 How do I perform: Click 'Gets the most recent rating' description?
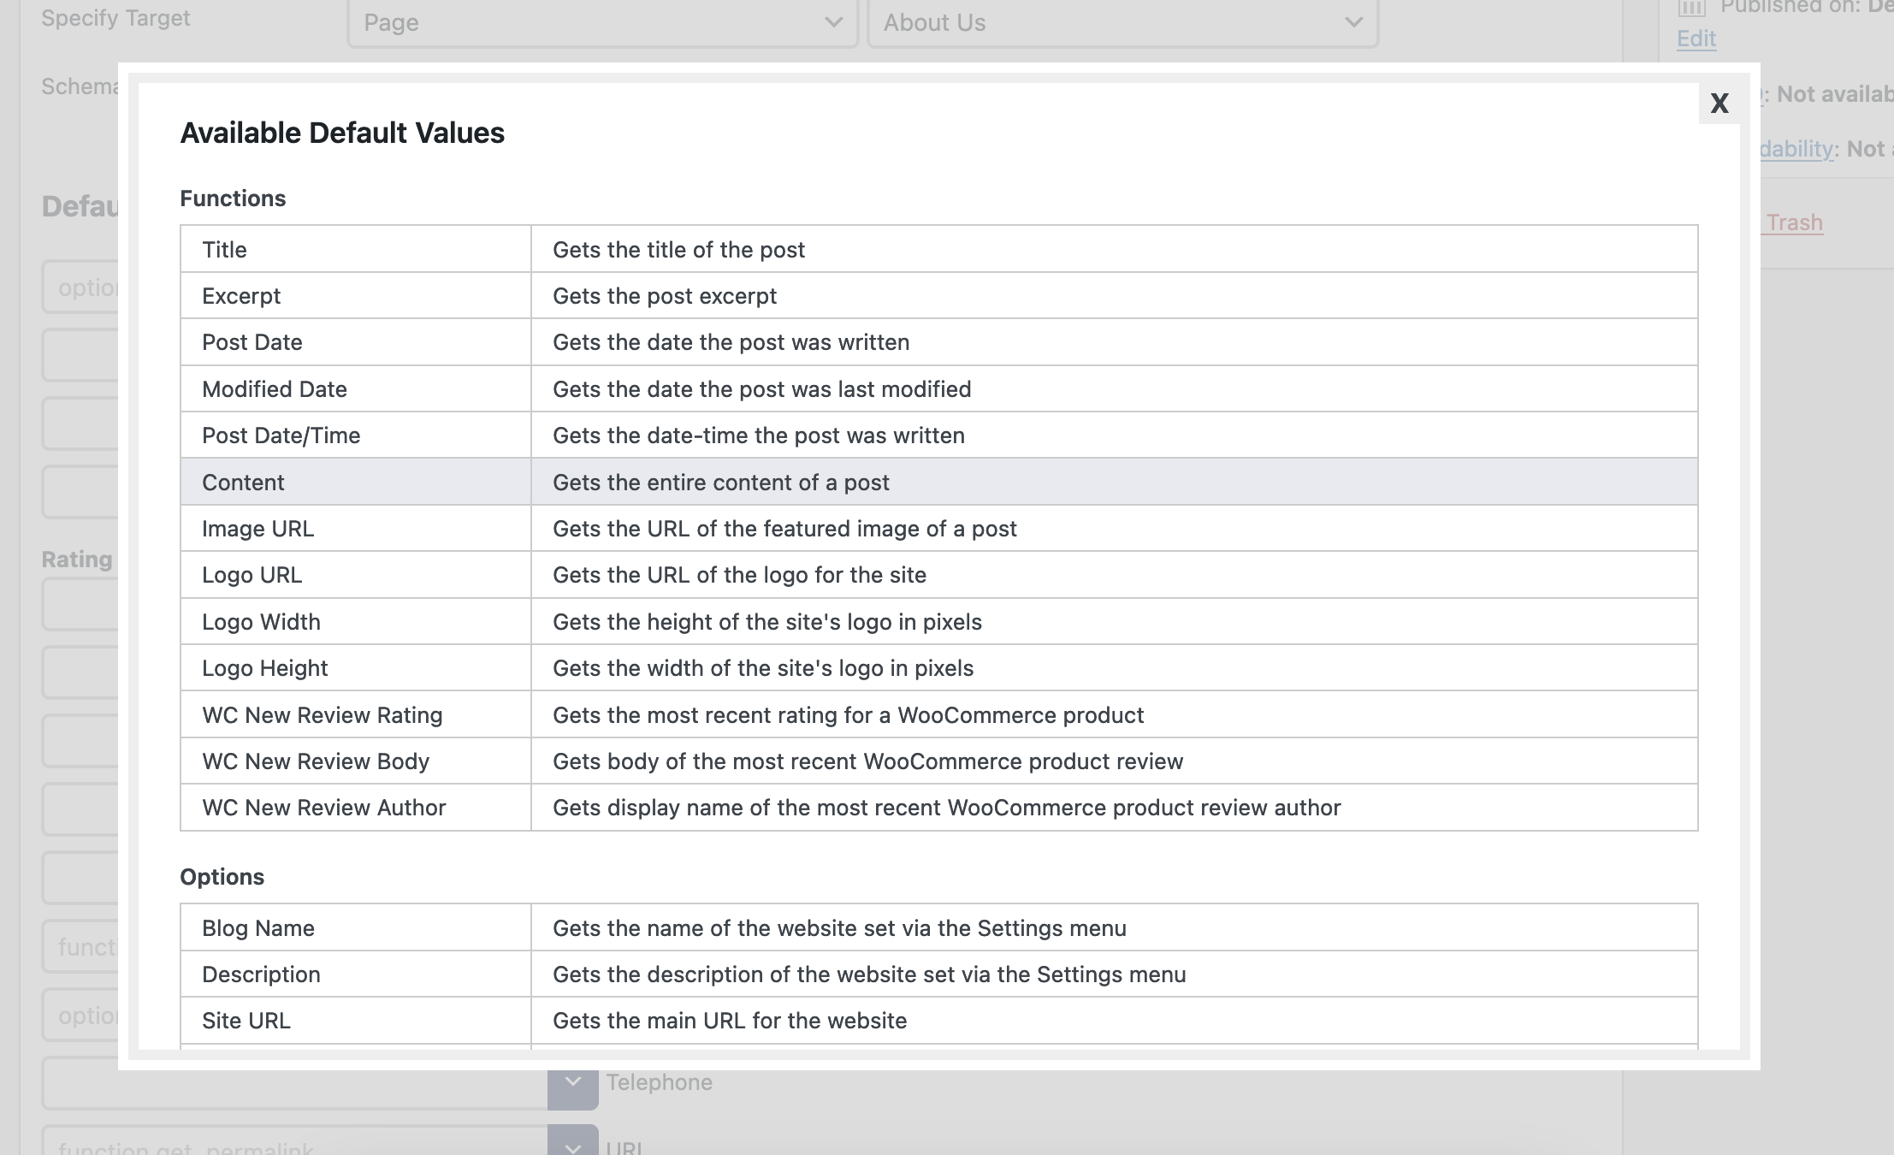point(848,715)
